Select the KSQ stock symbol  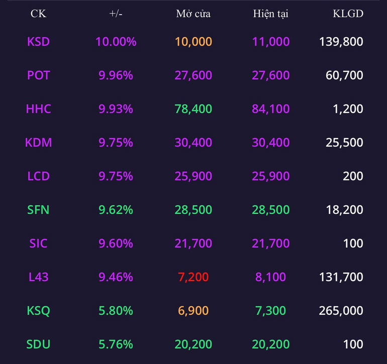(38, 310)
